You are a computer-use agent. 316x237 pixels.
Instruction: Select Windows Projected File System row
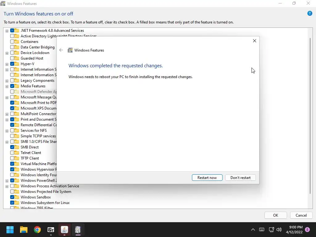pyautogui.click(x=46, y=191)
